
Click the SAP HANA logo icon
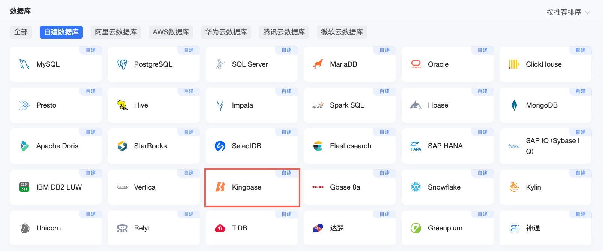[x=416, y=146]
